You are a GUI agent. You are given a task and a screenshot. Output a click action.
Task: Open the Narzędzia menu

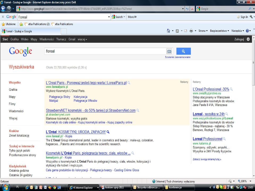(238, 31)
